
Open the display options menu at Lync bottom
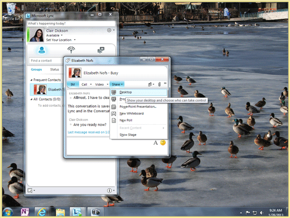tap(31, 191)
